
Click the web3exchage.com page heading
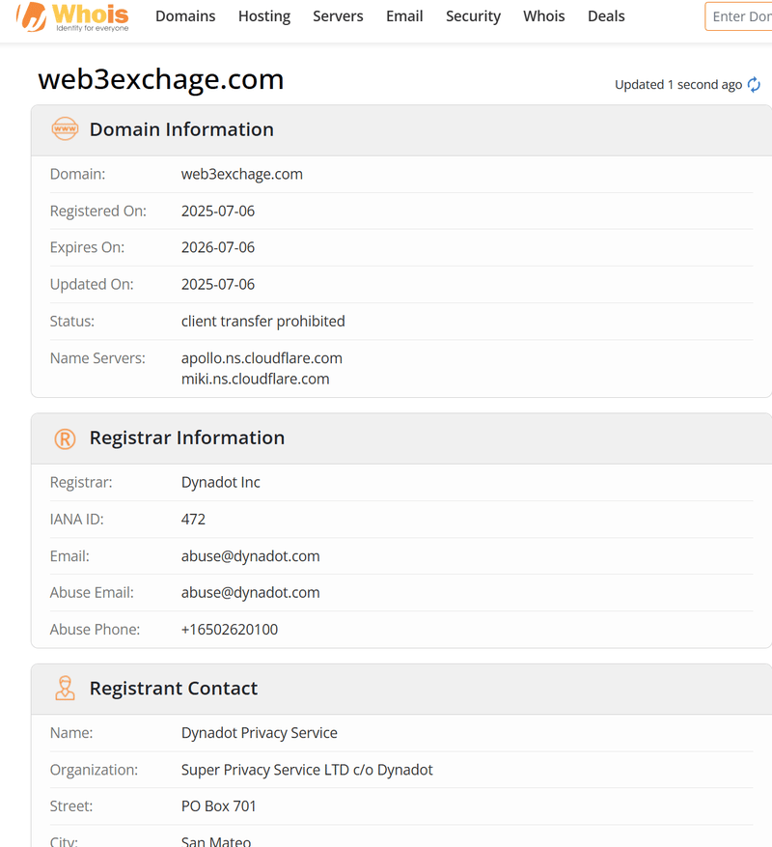[161, 79]
